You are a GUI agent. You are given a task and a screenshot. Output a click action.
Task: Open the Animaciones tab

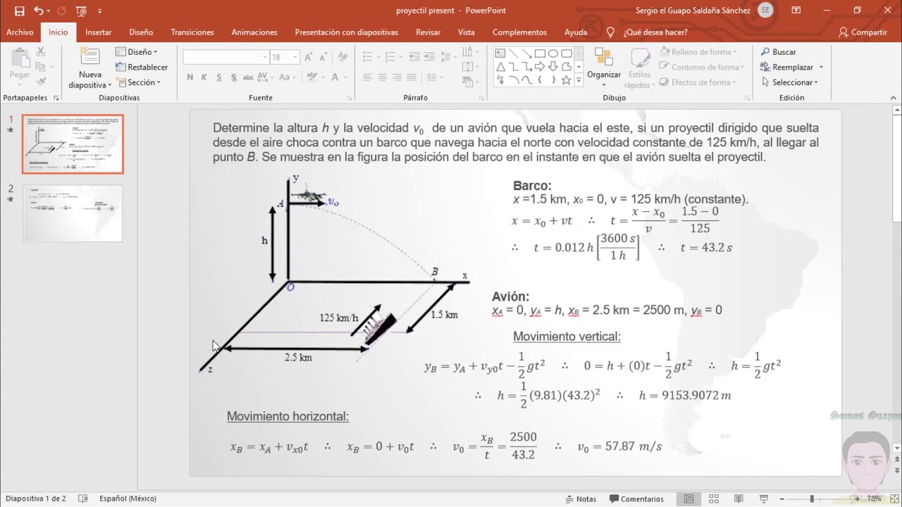pyautogui.click(x=254, y=32)
